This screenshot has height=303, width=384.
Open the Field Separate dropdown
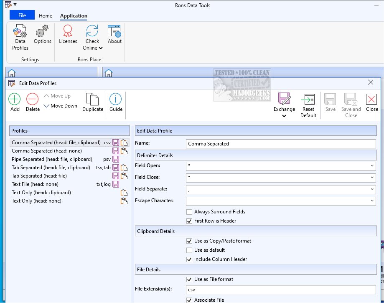click(x=372, y=189)
